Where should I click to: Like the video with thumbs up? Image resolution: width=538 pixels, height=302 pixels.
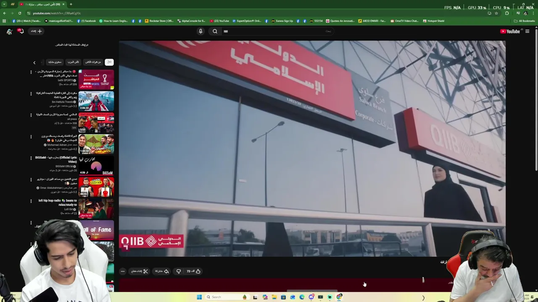[194, 271]
